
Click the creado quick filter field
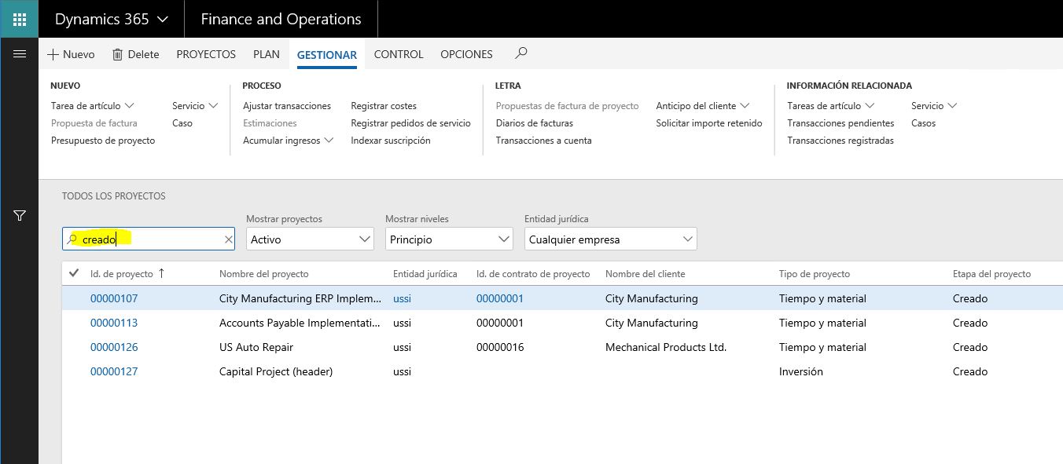coord(149,239)
